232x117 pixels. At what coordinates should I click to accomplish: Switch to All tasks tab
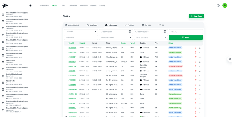tap(161, 25)
